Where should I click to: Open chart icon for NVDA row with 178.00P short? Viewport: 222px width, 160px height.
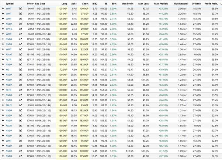click(21, 95)
